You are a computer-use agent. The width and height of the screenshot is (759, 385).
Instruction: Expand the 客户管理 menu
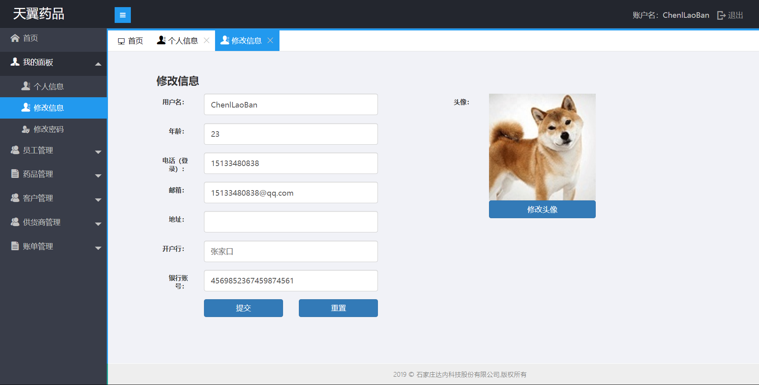(98, 199)
